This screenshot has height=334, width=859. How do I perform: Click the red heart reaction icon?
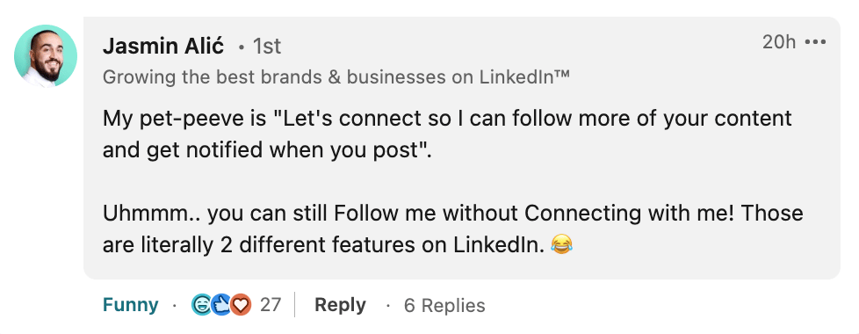pos(240,304)
